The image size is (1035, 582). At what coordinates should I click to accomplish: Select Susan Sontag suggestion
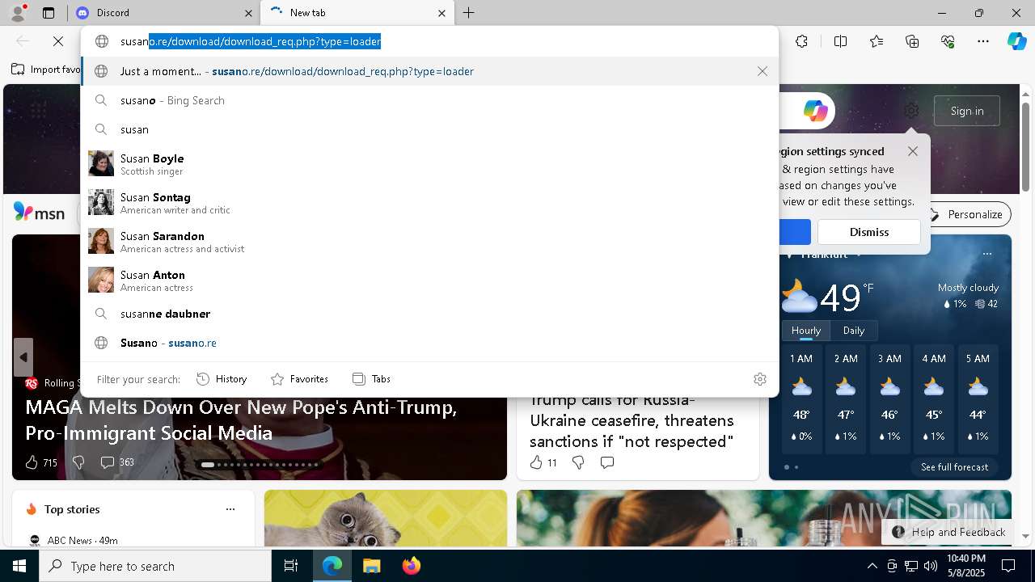point(429,203)
